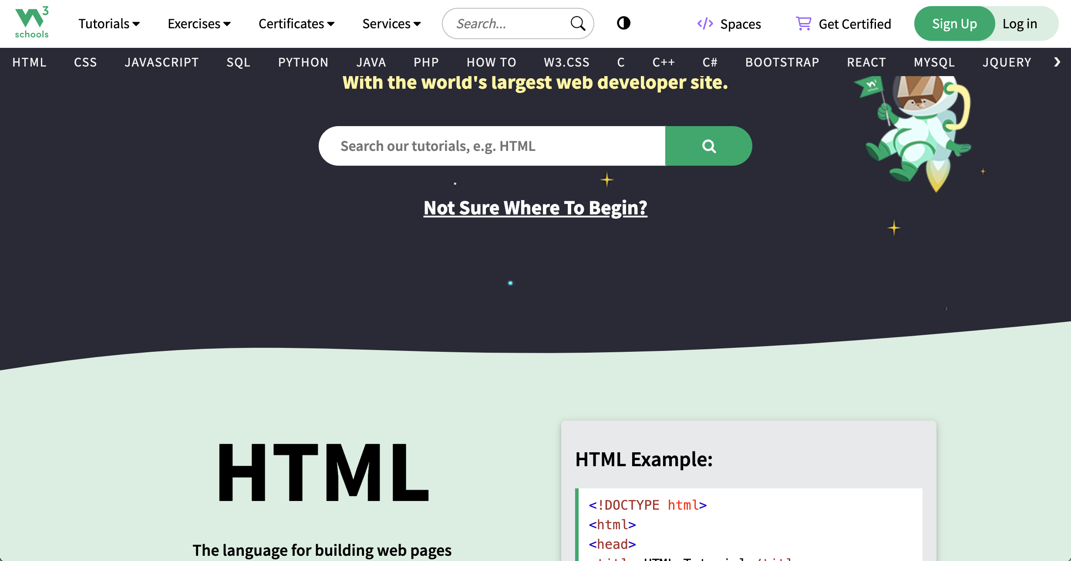Click the Log in button
Image resolution: width=1071 pixels, height=561 pixels.
pyautogui.click(x=1020, y=23)
